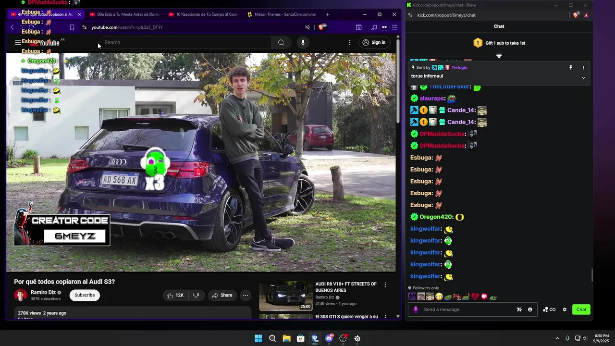Send the message with the green Chat button
This screenshot has width=615, height=346.
click(581, 309)
